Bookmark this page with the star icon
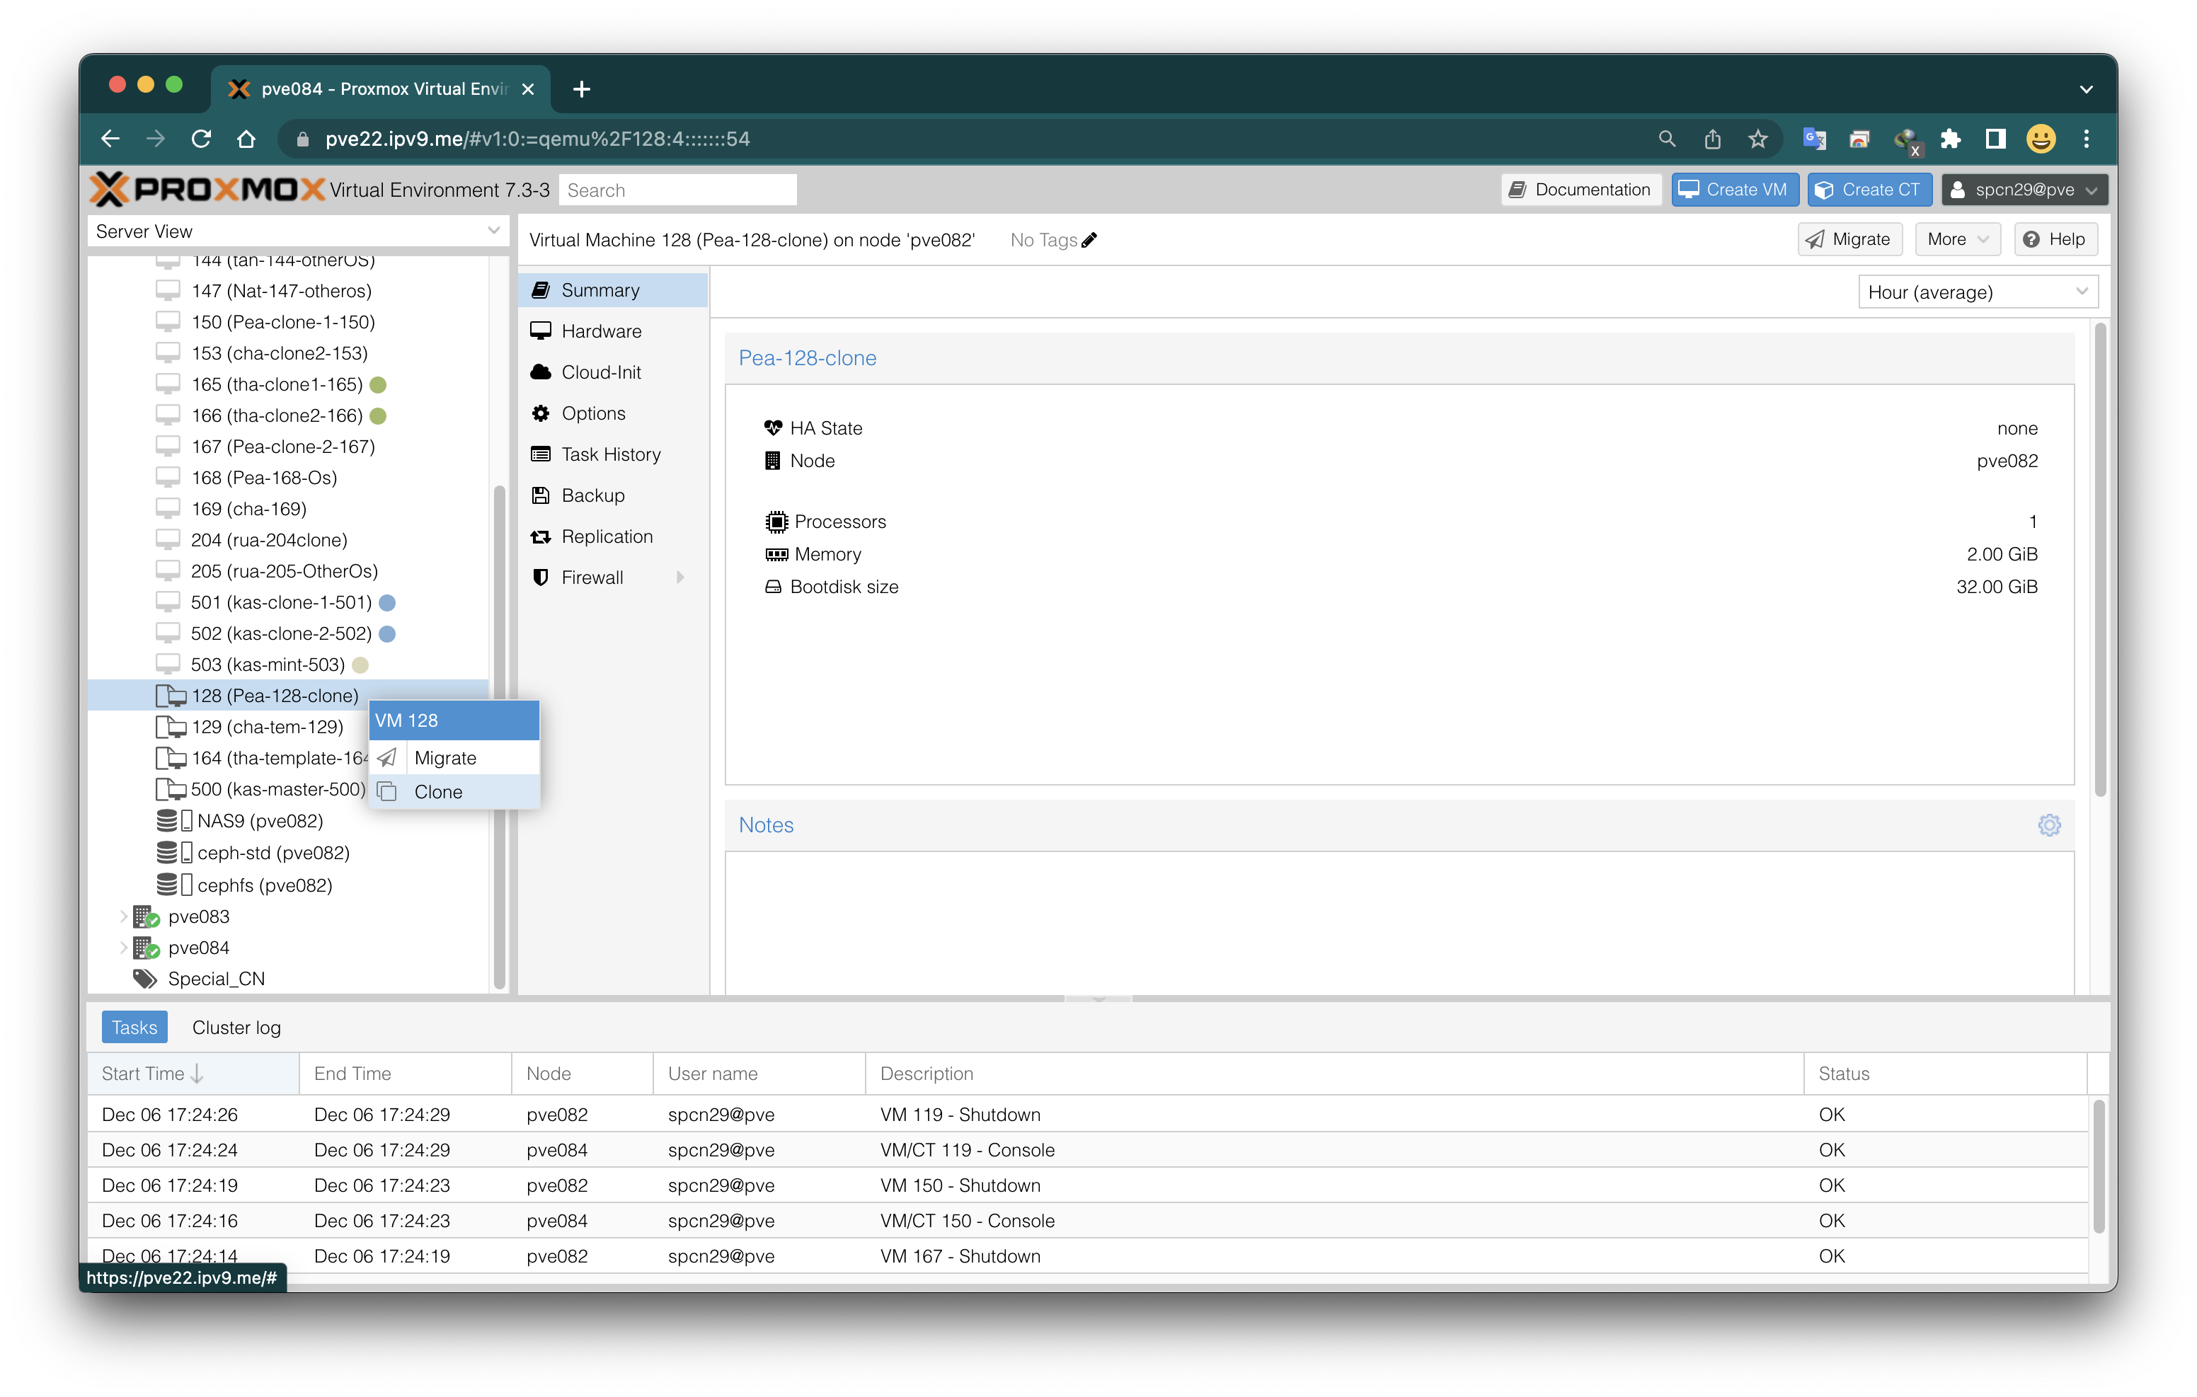Viewport: 2197px width, 1397px height. click(x=1758, y=139)
